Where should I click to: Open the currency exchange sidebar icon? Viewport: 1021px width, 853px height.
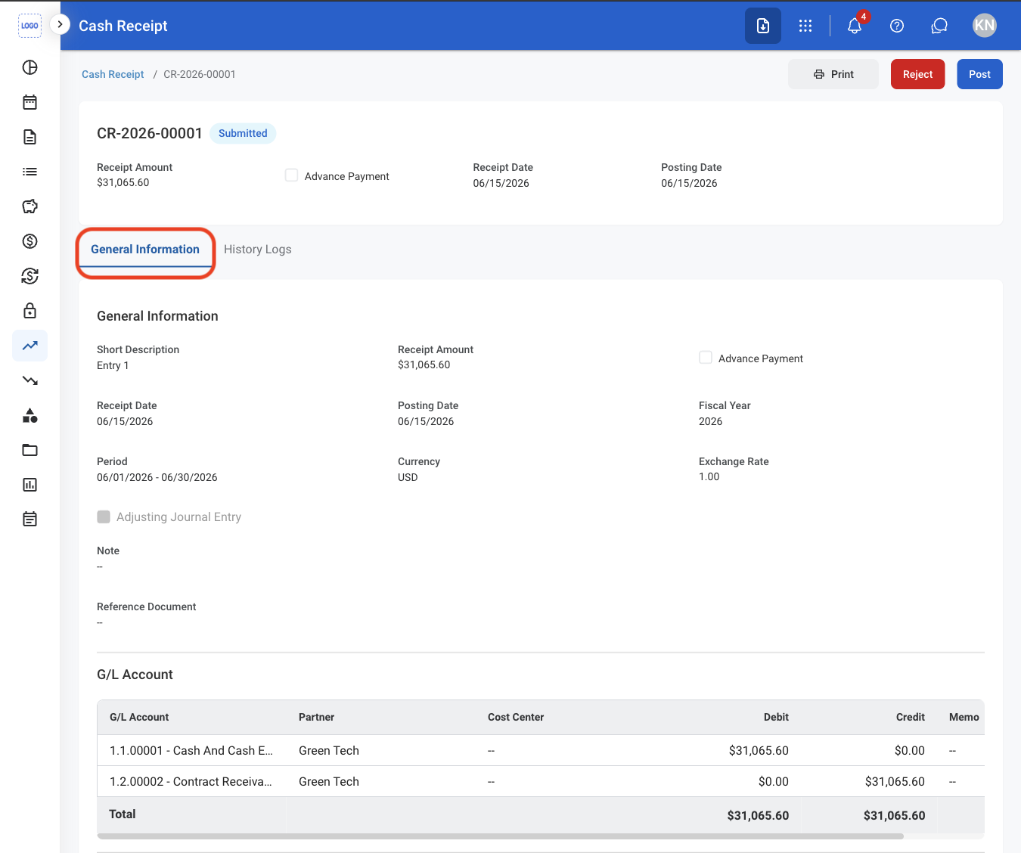[x=29, y=276]
